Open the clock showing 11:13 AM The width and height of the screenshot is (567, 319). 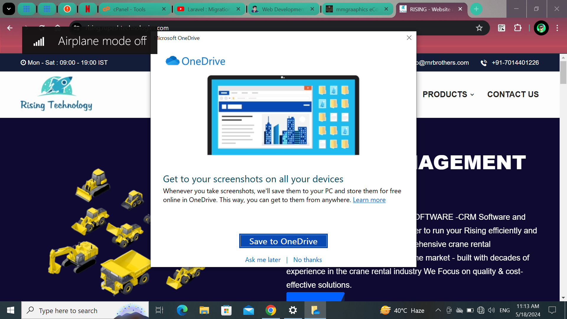click(x=528, y=310)
